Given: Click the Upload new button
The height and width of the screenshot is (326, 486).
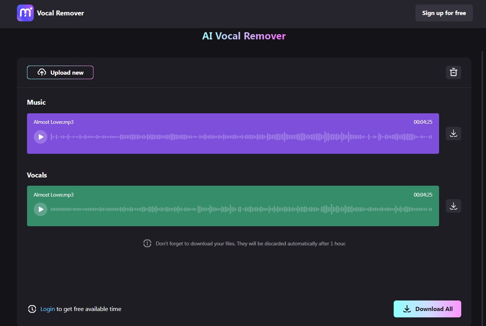Looking at the screenshot, I should pos(60,72).
